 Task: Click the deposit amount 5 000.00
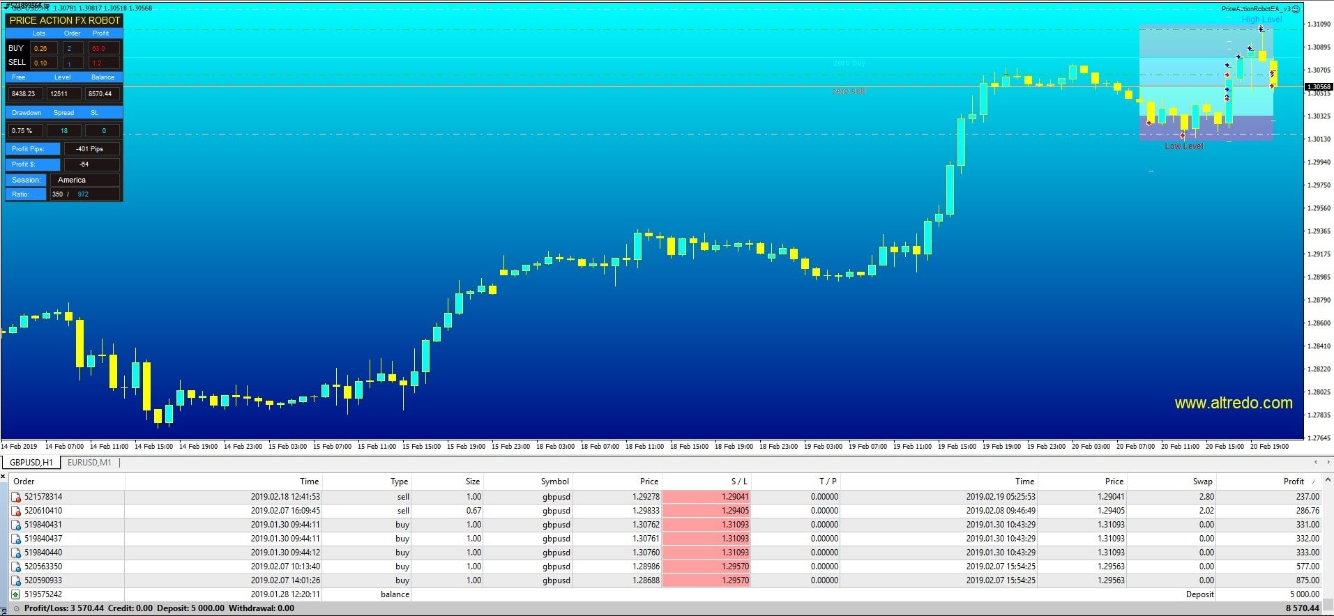[1305, 594]
